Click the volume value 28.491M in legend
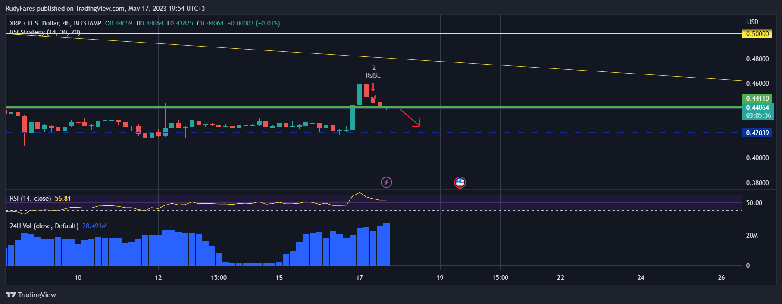This screenshot has width=782, height=304. point(94,226)
